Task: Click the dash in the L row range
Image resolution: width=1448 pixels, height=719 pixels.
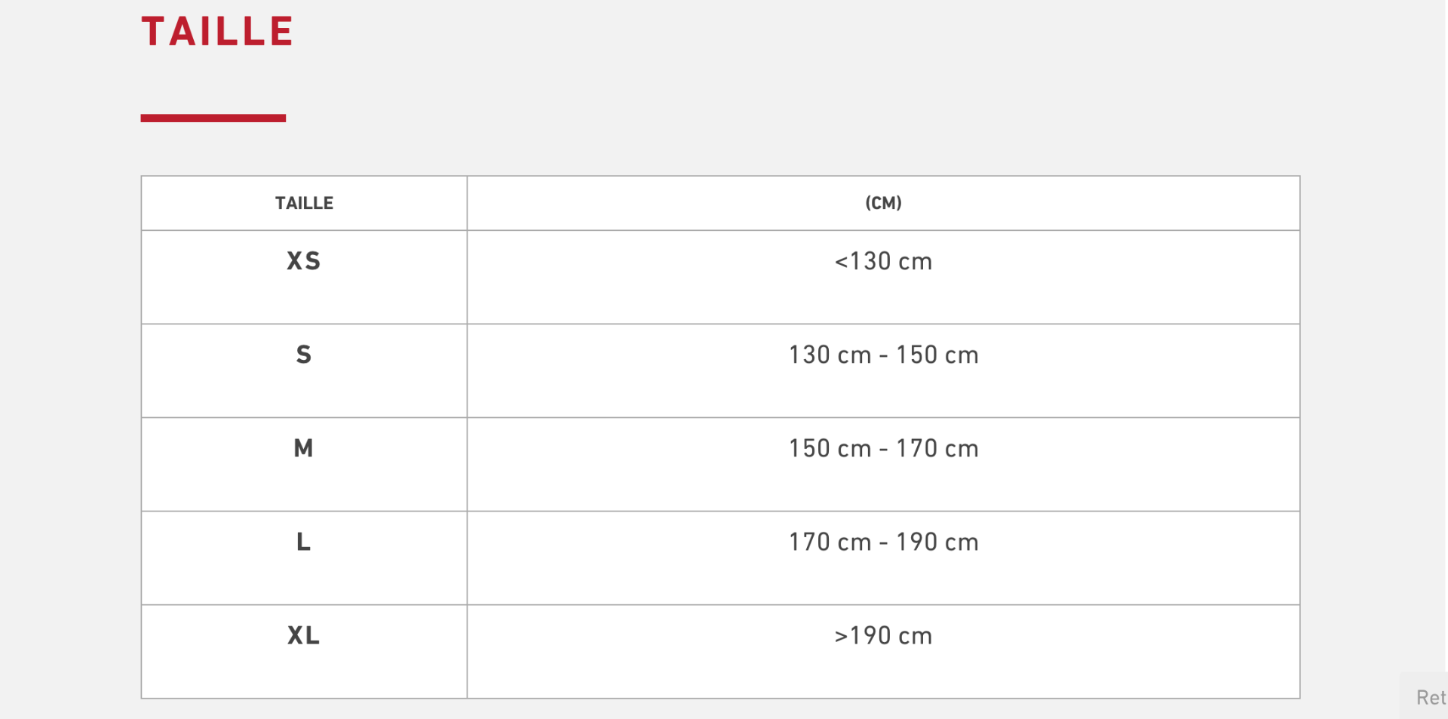Action: coord(883,542)
